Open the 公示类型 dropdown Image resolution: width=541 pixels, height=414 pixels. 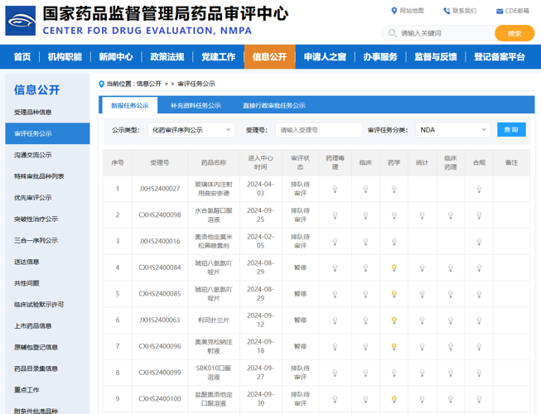[x=191, y=130]
